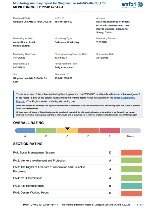Click Submission Date 24/10/2023
Screen dimensions: 151x209
(x=102, y=58)
